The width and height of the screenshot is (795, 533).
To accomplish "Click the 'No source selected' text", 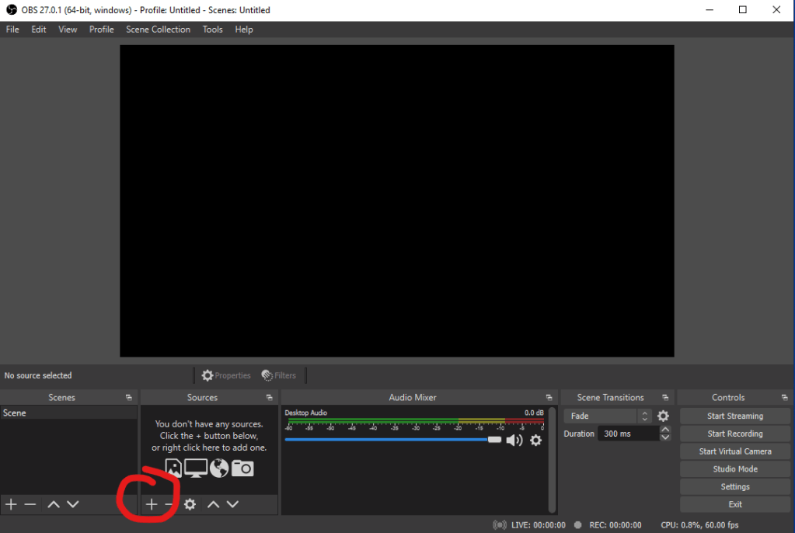I will (x=38, y=375).
